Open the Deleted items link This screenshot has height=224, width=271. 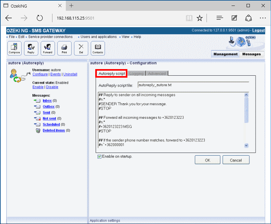pos(54,130)
